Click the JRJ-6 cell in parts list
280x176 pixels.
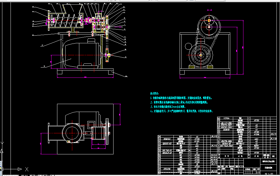214,146
